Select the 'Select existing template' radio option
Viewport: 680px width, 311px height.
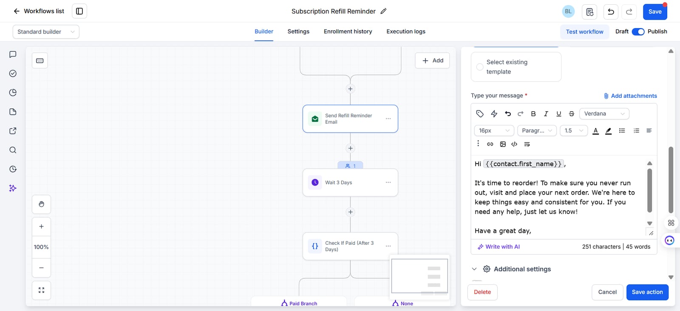[x=480, y=67]
